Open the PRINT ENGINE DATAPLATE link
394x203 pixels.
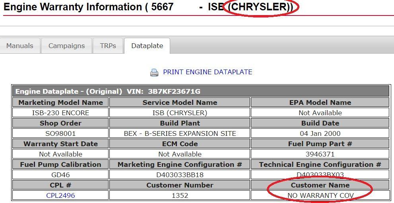208,72
